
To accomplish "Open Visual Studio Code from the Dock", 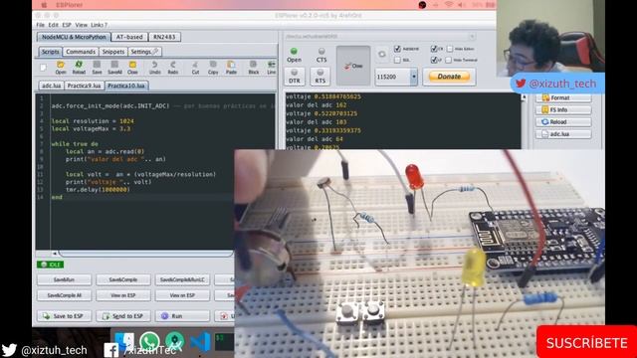I will [x=200, y=341].
